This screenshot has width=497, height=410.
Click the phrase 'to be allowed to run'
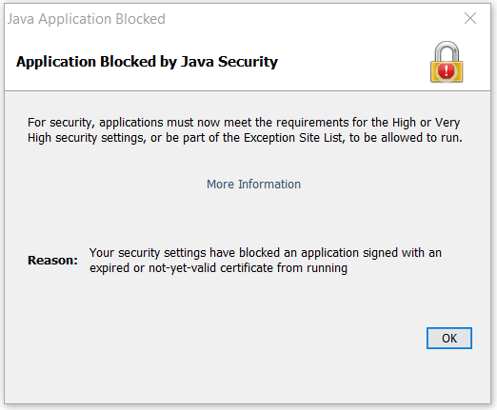(406, 138)
